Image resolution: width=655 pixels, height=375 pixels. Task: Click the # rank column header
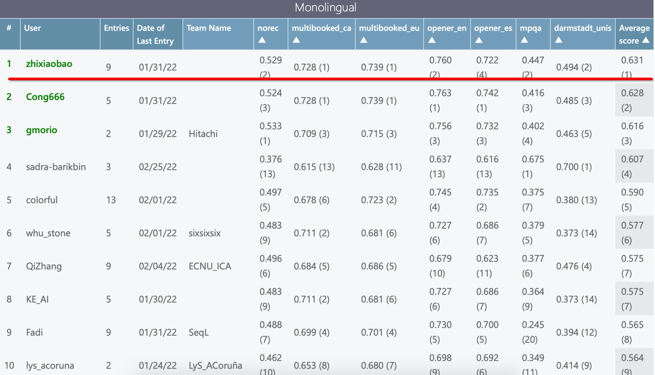coord(9,28)
